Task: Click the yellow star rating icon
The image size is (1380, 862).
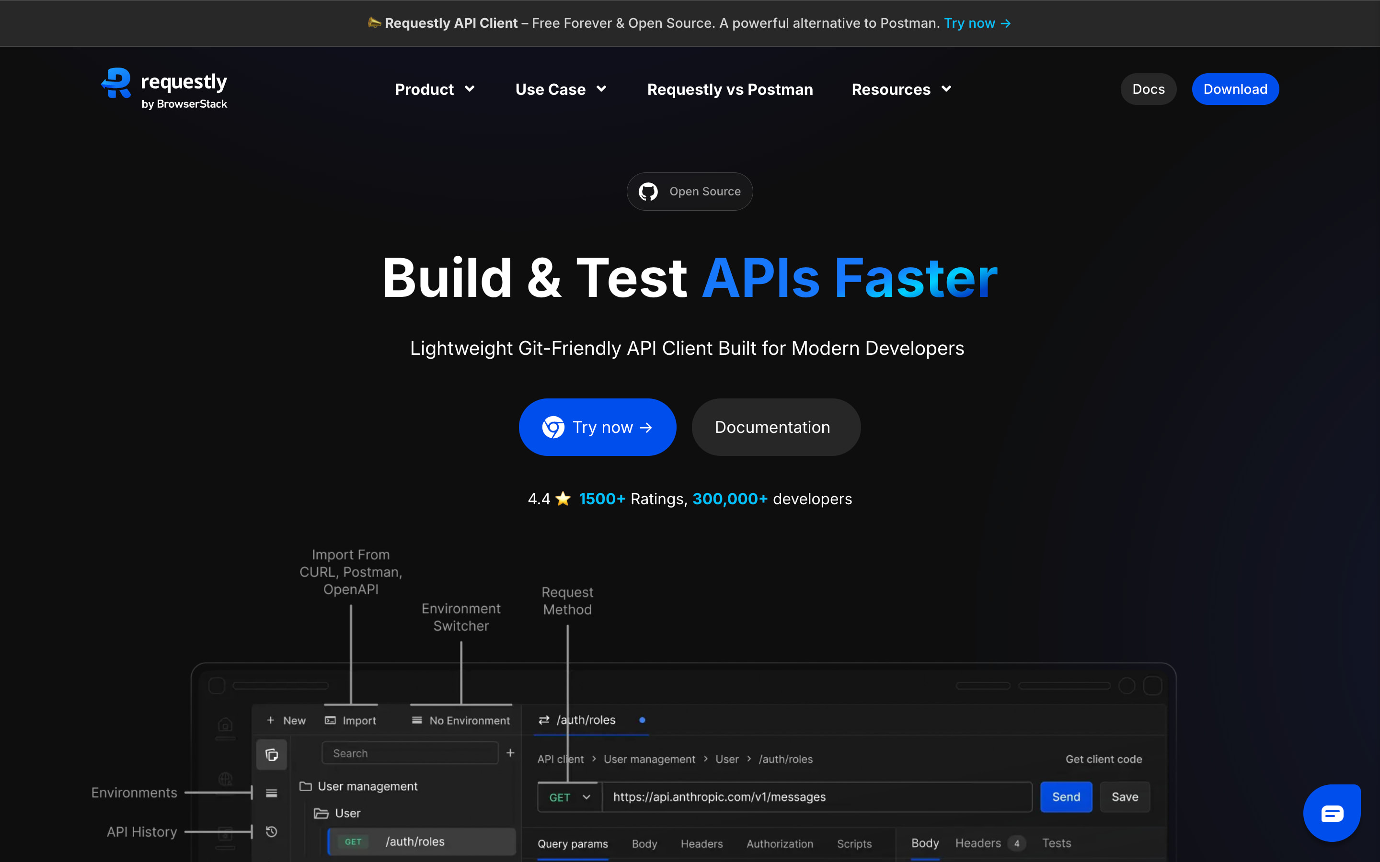Action: pos(563,498)
